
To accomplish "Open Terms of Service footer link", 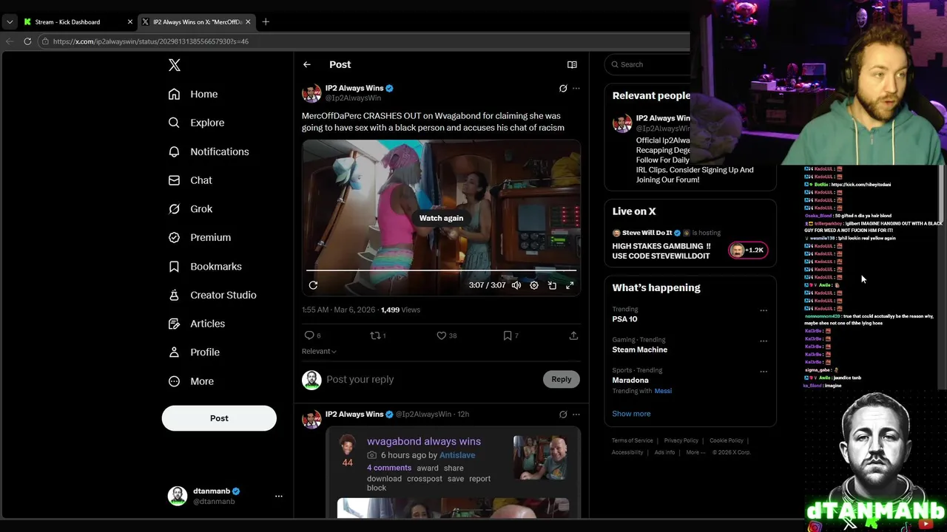I will [x=633, y=441].
